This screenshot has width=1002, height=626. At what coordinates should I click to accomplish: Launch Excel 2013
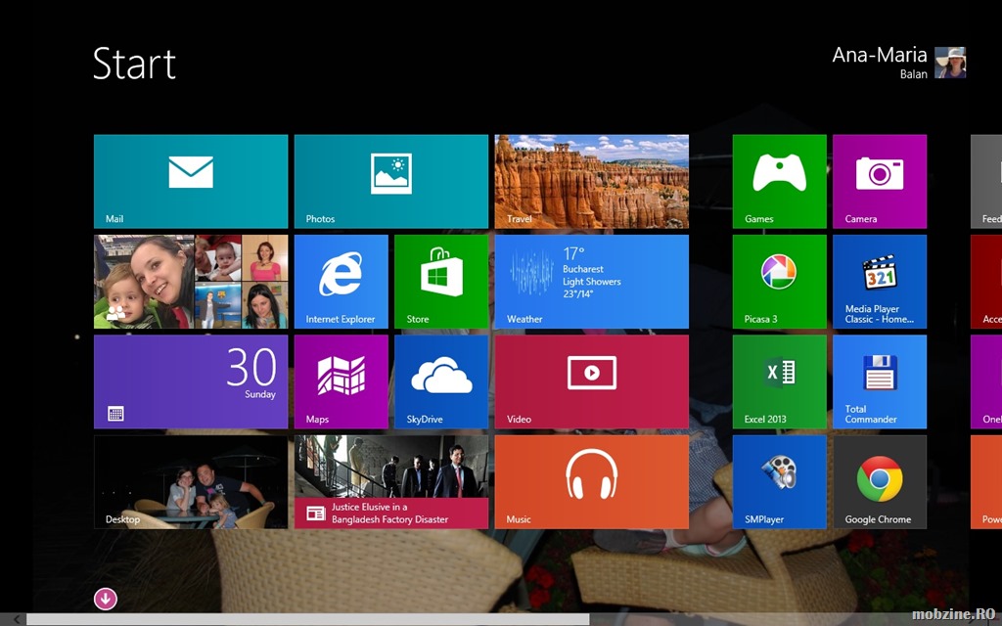click(780, 382)
